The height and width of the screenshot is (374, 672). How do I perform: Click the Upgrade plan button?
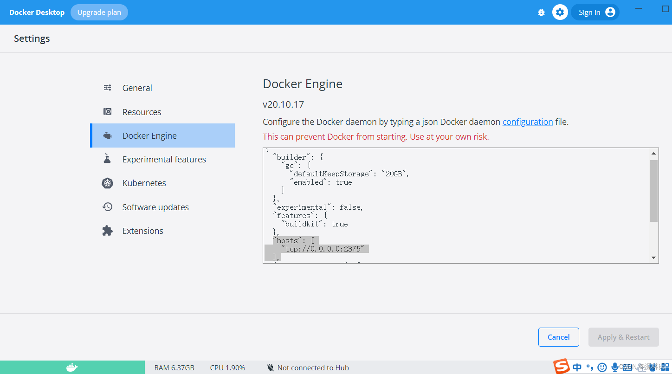tap(99, 13)
